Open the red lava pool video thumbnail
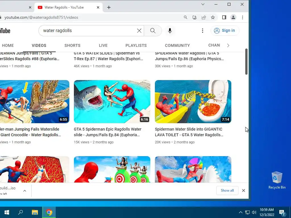 34,169
